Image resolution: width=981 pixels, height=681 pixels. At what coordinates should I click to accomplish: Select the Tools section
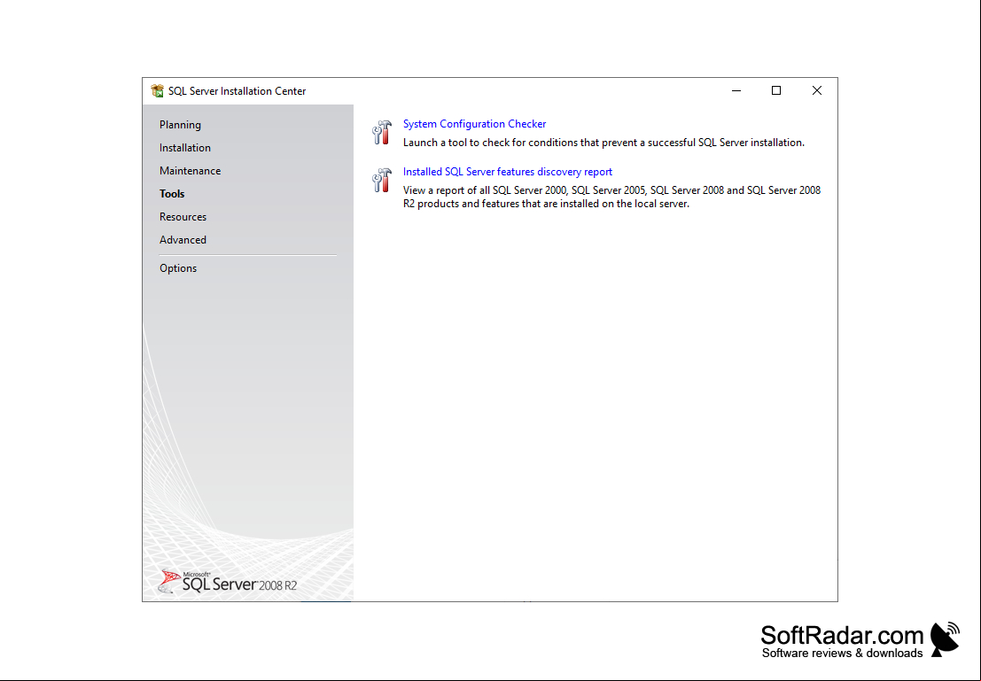coord(172,194)
